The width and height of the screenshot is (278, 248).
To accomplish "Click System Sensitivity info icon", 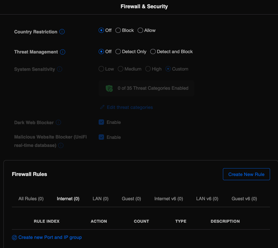I will coord(59,69).
